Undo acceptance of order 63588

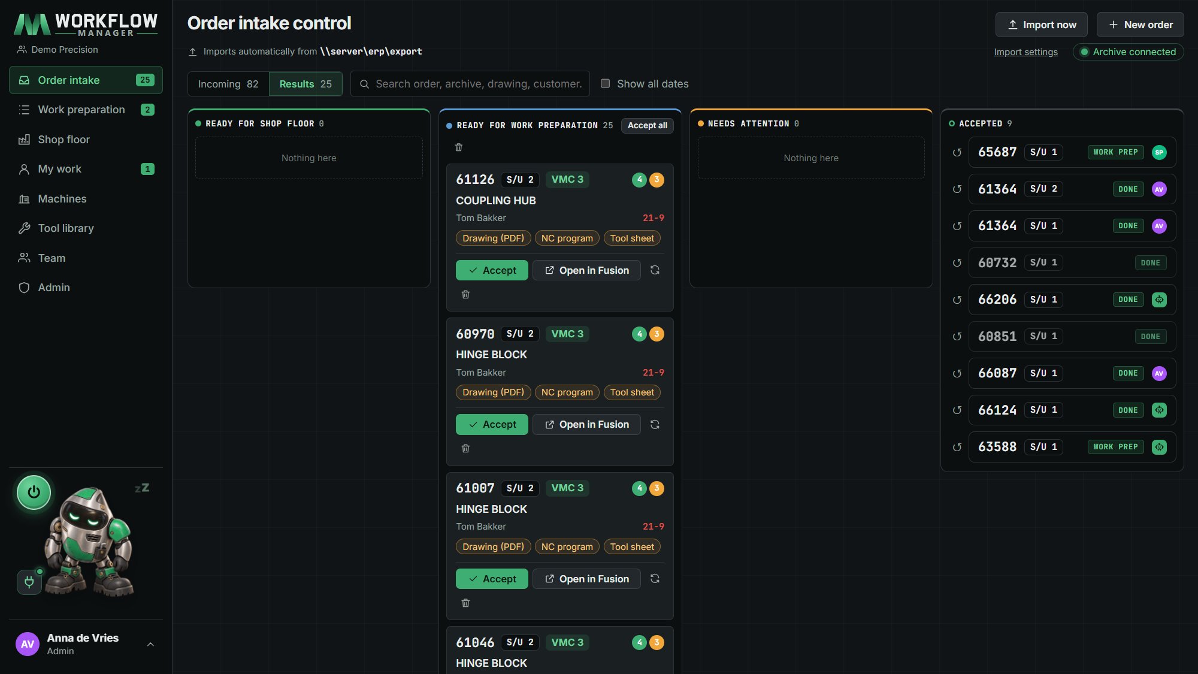click(957, 447)
